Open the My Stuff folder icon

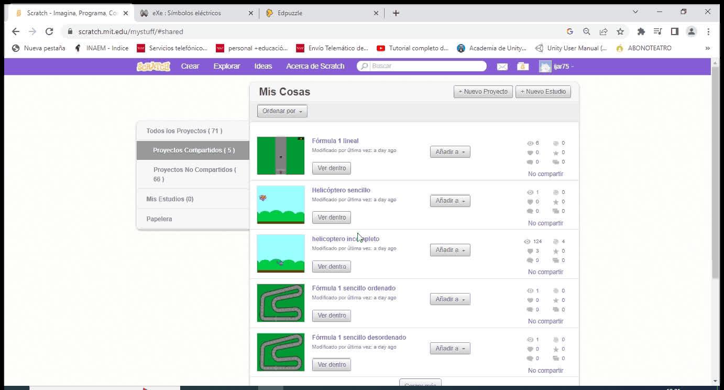pyautogui.click(x=523, y=66)
